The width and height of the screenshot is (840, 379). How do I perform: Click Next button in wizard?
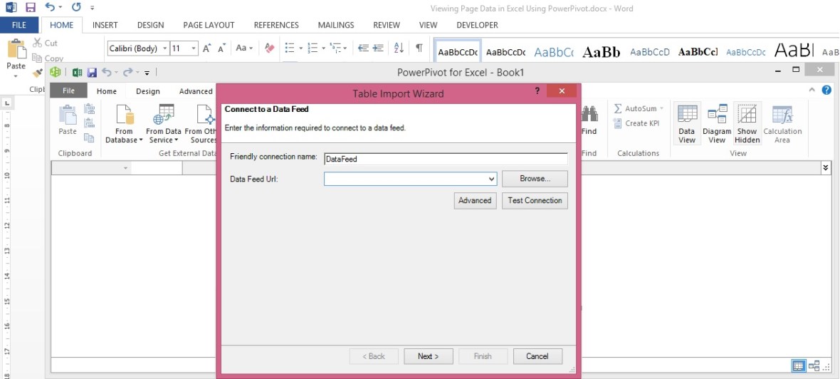(x=428, y=356)
